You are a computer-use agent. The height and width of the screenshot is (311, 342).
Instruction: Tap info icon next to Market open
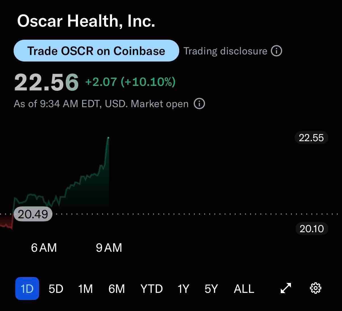point(199,104)
